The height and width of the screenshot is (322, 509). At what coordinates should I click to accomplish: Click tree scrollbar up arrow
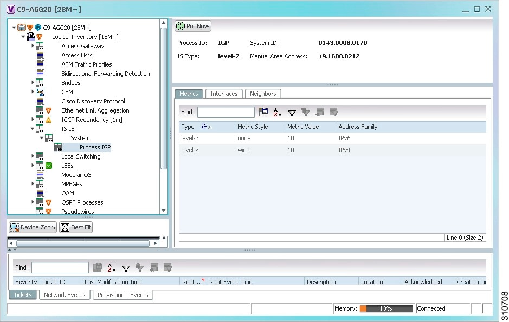click(x=164, y=23)
